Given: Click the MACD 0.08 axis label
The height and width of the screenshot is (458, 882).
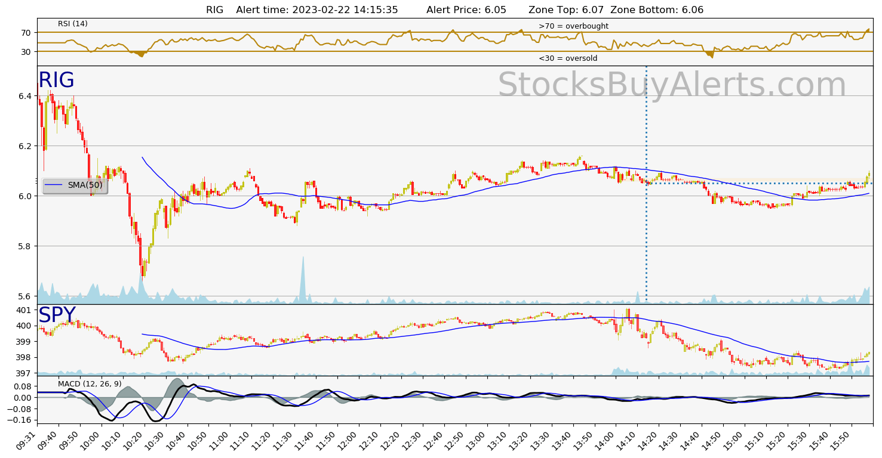Looking at the screenshot, I should click(x=23, y=386).
